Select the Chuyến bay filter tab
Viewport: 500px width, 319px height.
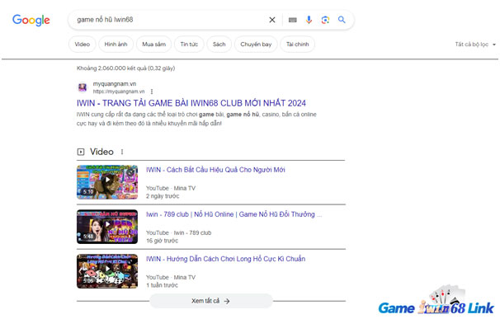tap(256, 45)
